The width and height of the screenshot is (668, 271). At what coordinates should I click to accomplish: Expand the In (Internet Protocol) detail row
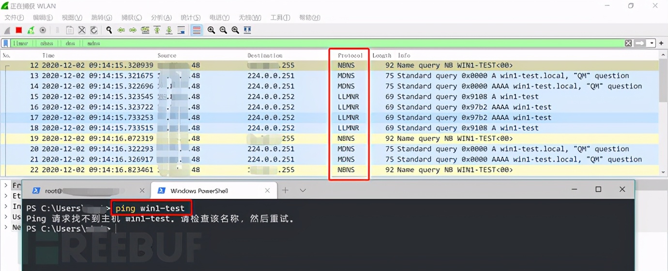point(5,207)
